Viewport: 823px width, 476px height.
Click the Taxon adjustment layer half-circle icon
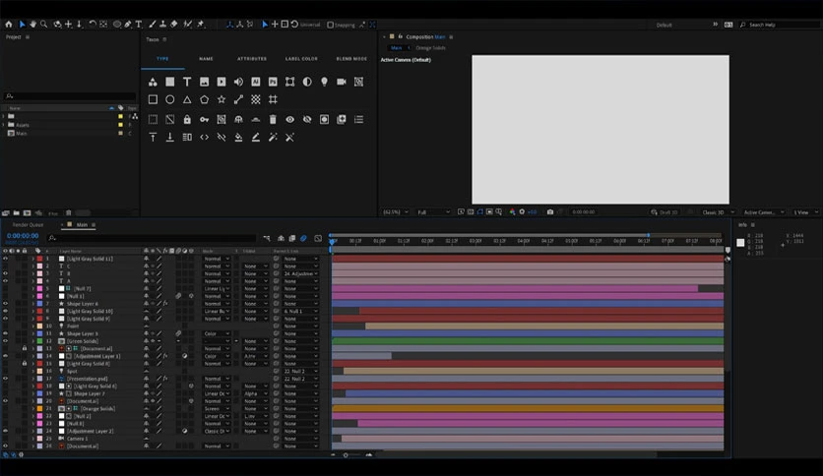pyautogui.click(x=307, y=82)
